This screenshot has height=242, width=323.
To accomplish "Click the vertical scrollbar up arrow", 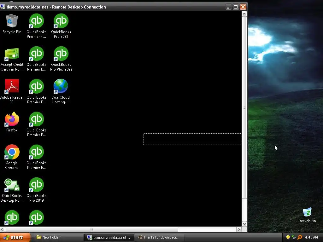I will point(244,14).
